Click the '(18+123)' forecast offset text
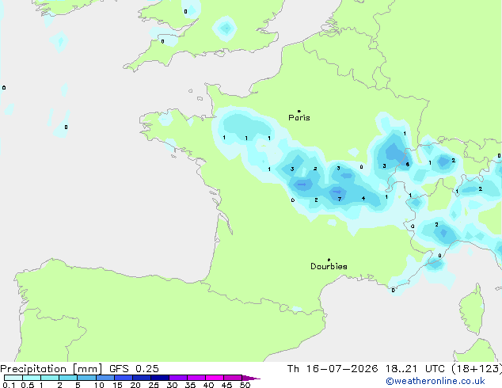502x388 pixels. (477, 369)
